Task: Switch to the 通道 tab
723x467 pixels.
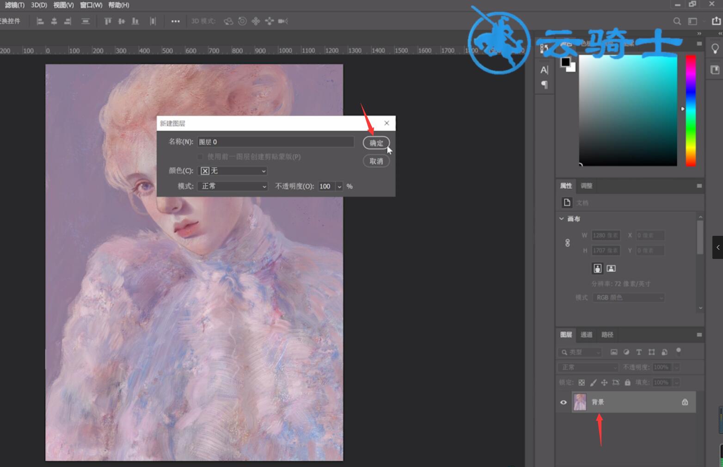Action: tap(586, 334)
